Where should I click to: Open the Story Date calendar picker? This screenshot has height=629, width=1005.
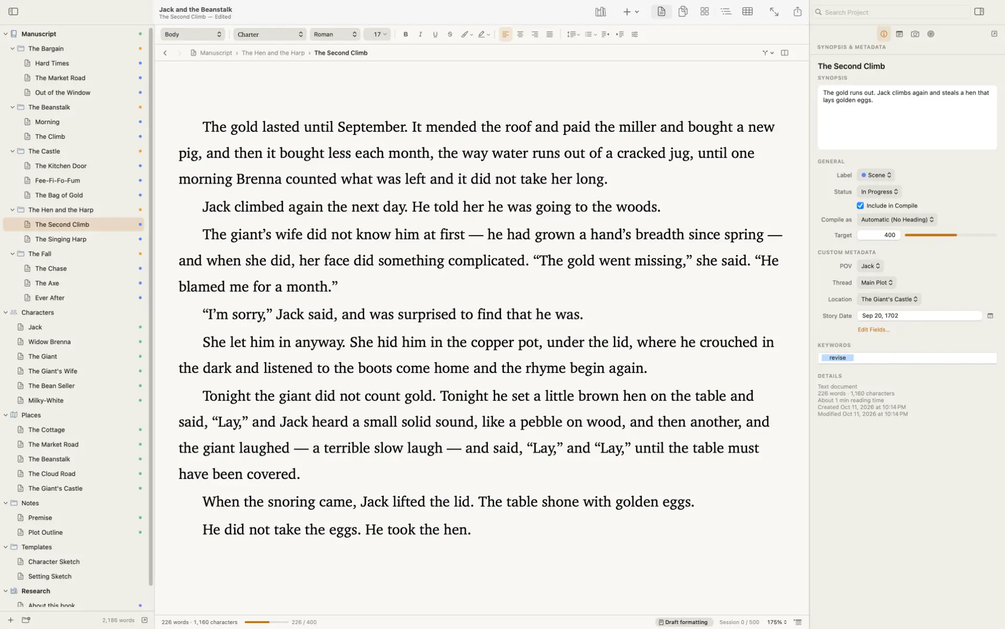pyautogui.click(x=990, y=316)
